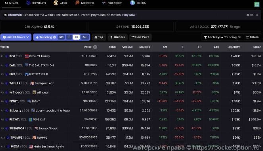Click the 1INTRO logo icon

pos(133,3)
